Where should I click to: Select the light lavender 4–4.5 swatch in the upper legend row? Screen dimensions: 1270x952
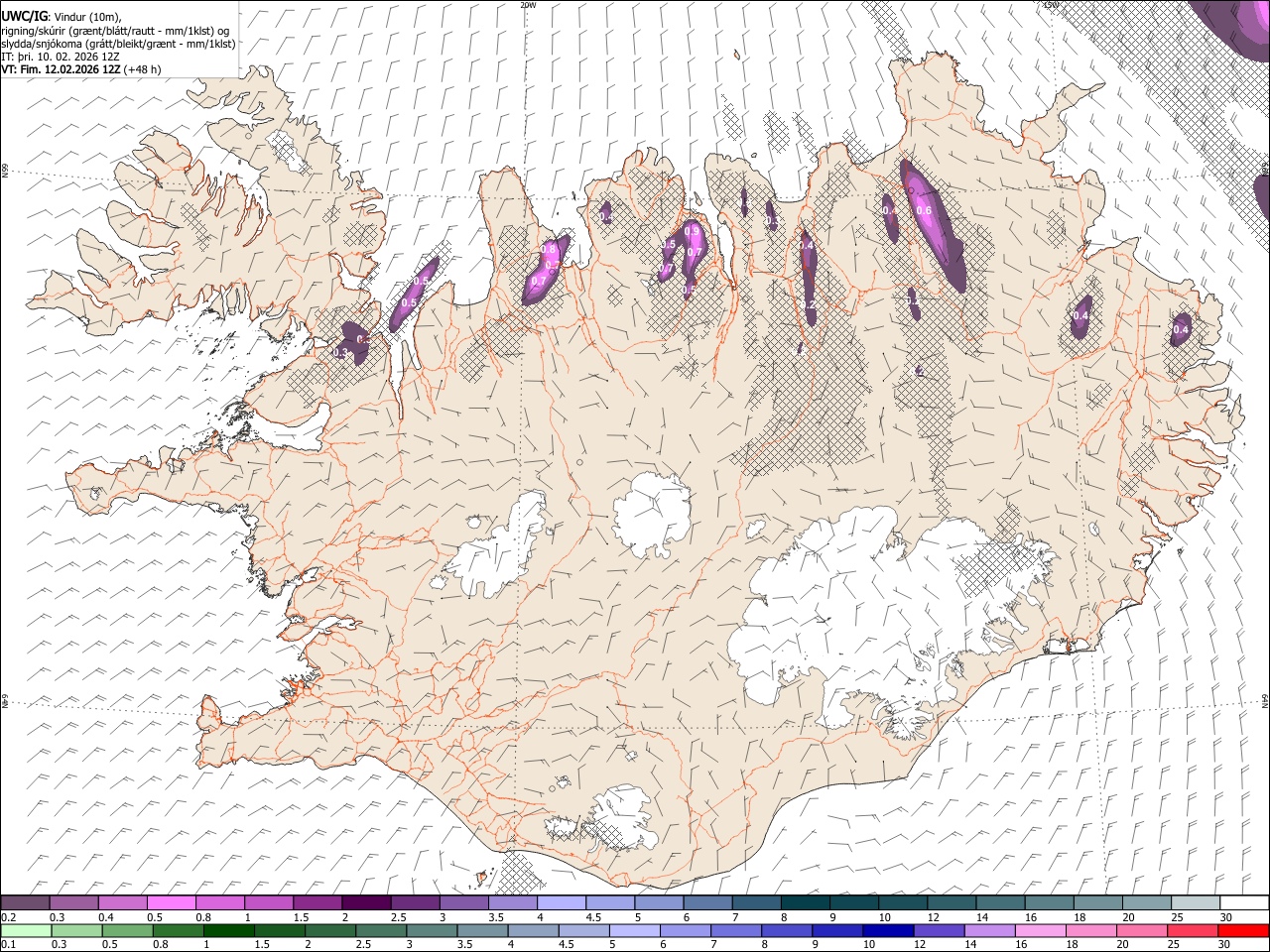pos(561,903)
